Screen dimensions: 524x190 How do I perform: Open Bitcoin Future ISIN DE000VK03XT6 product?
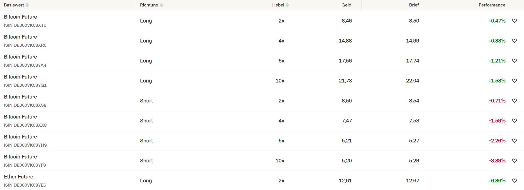21,17
